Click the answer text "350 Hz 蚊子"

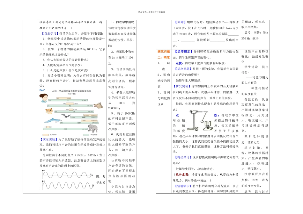pos(250,39)
